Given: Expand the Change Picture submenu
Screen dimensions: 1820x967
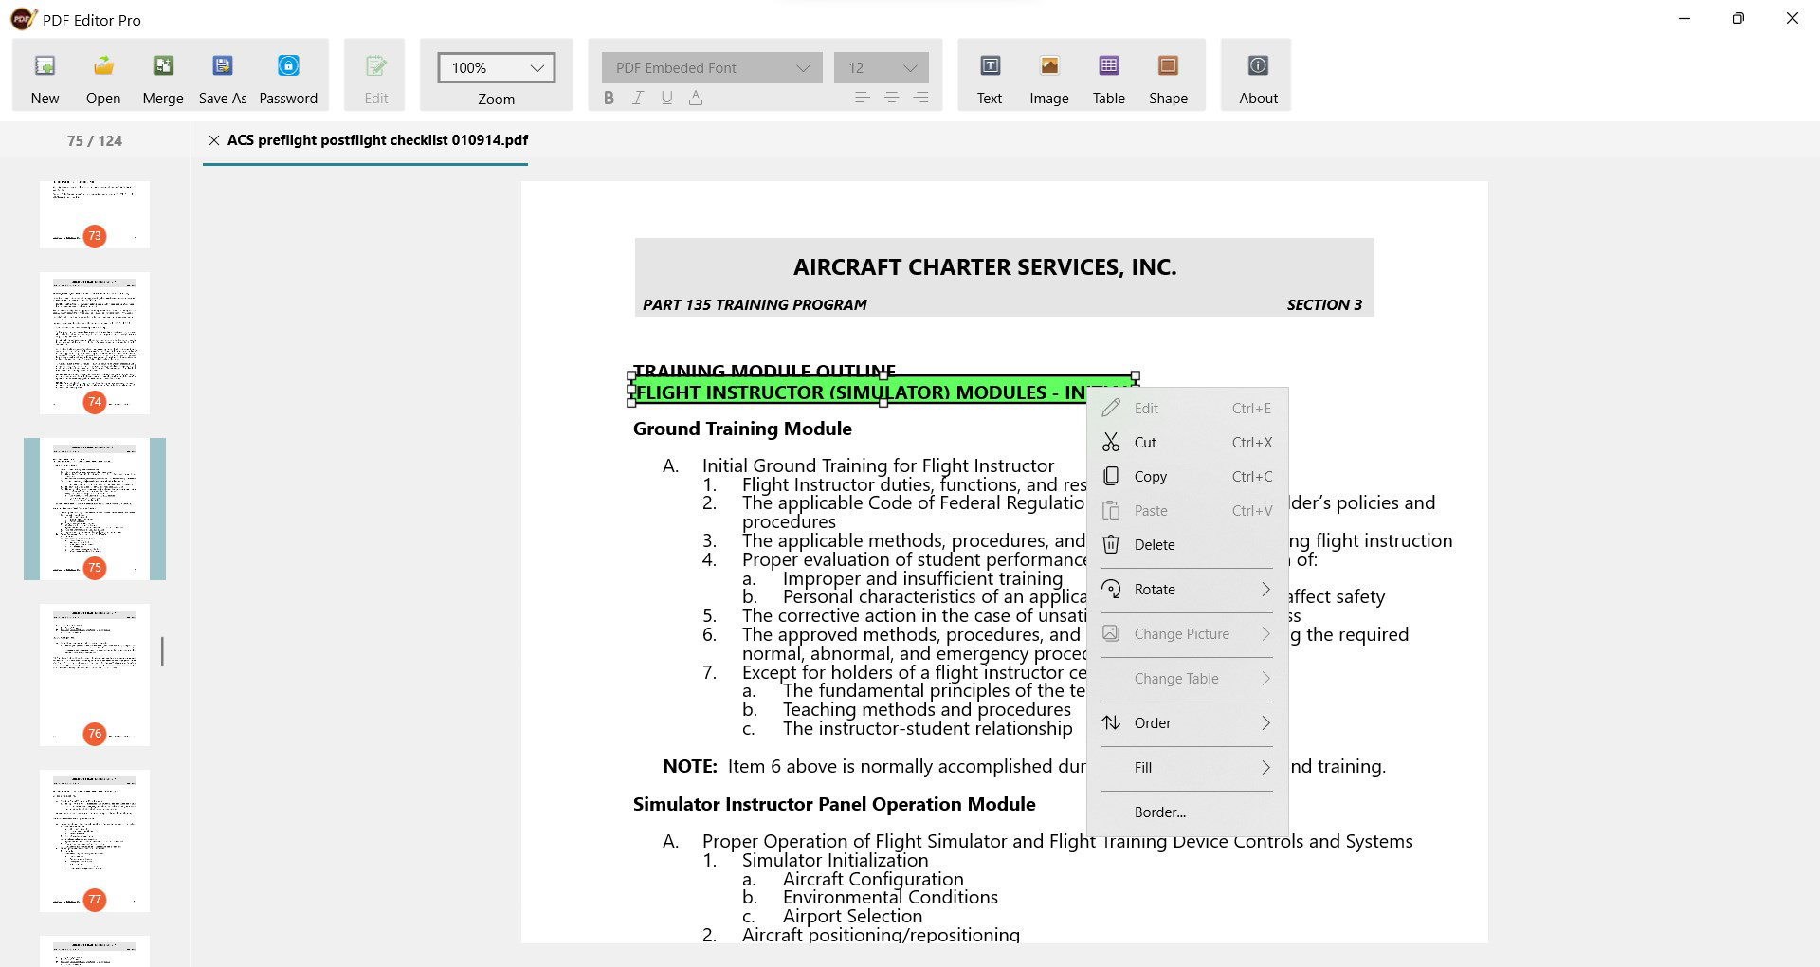Looking at the screenshot, I should click(x=1187, y=634).
